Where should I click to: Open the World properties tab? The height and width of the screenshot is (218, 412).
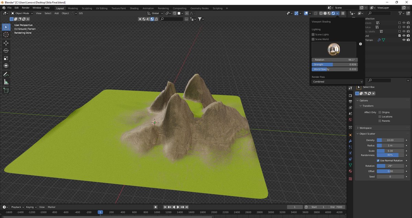(x=350, y=120)
